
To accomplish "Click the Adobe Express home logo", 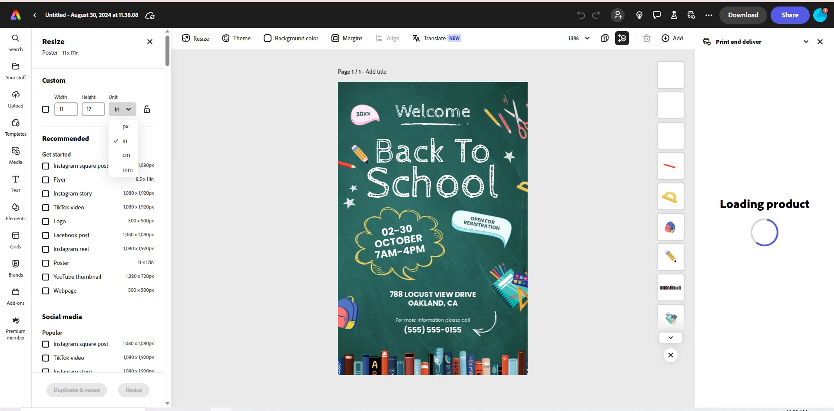I will pos(16,15).
